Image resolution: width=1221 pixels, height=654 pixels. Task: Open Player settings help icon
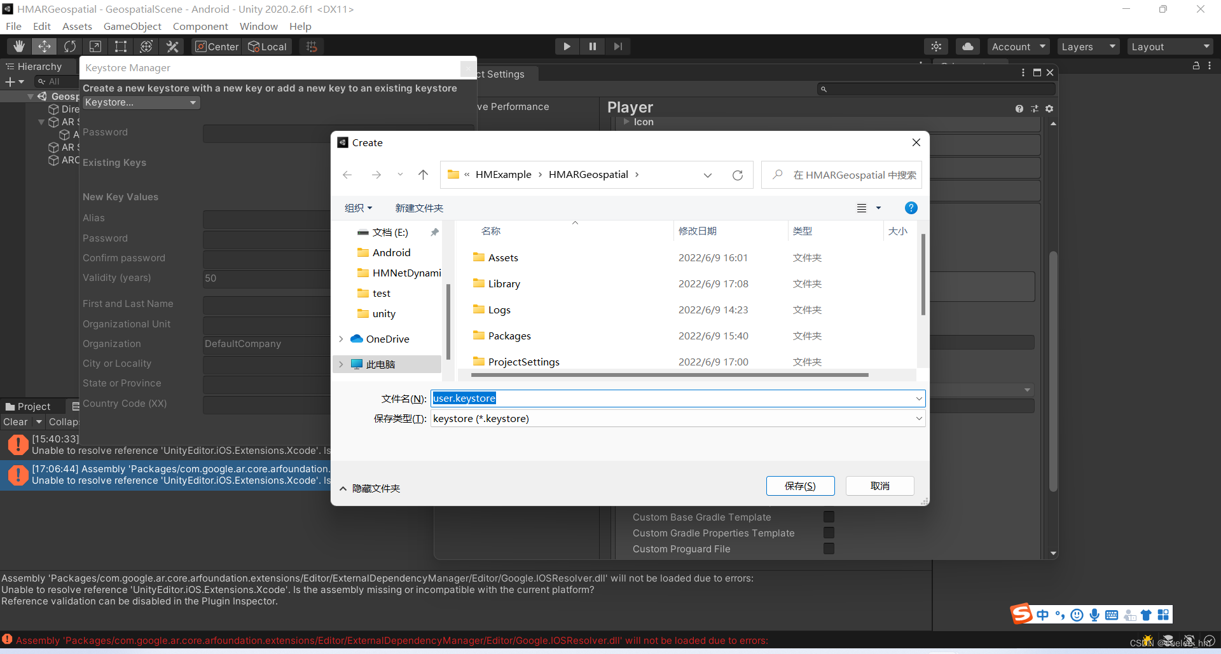(x=1019, y=109)
